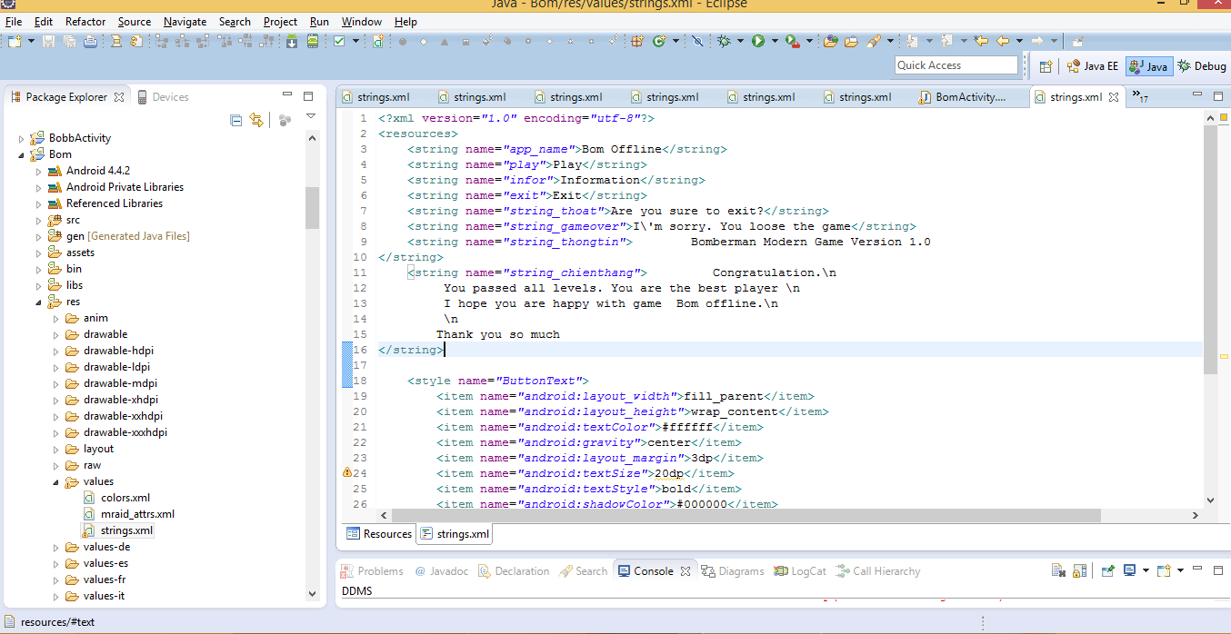The height and width of the screenshot is (634, 1231).
Task: Switch to the Resources editor page tab
Action: pyautogui.click(x=379, y=534)
